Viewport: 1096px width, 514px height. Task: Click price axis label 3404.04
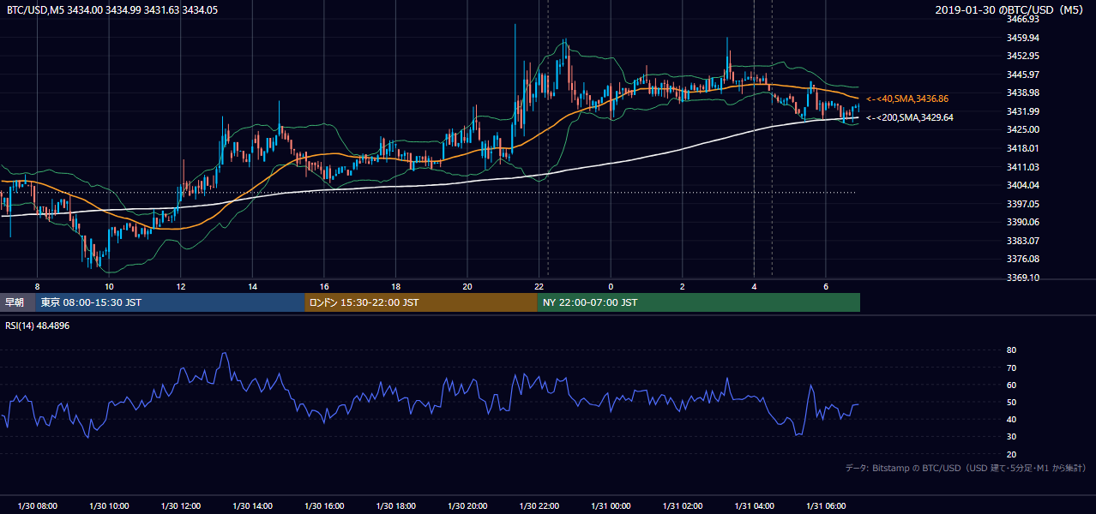point(1023,185)
